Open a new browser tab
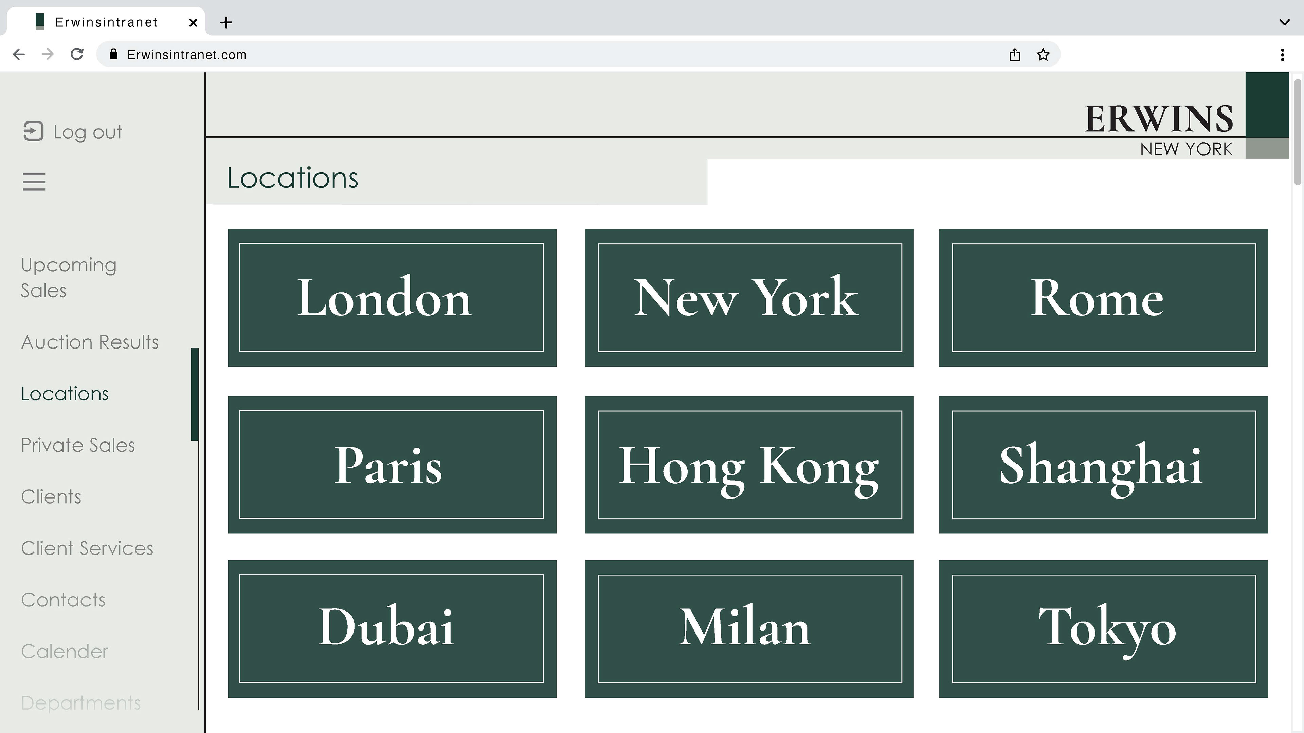The height and width of the screenshot is (733, 1304). pyautogui.click(x=226, y=22)
